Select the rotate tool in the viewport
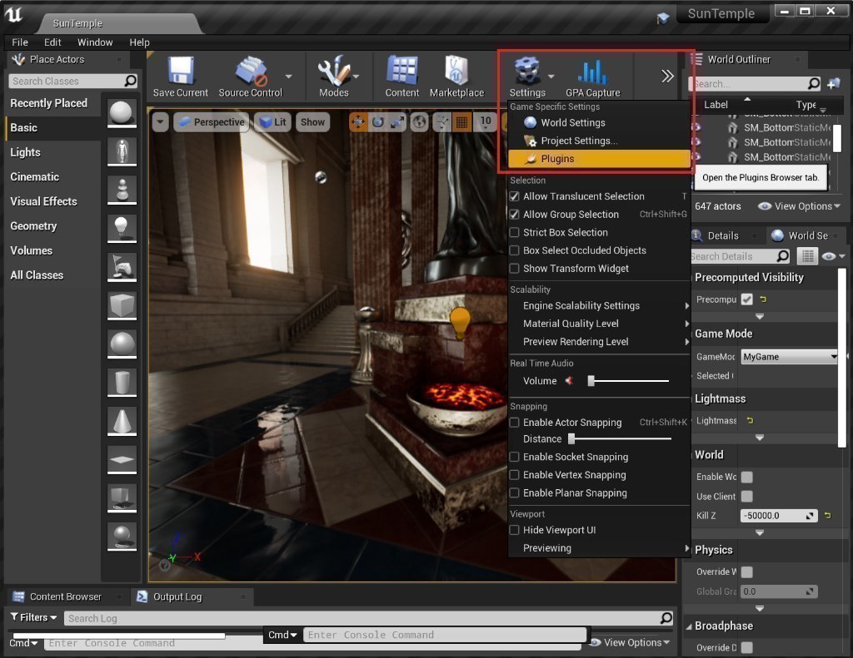Image resolution: width=853 pixels, height=658 pixels. point(377,122)
